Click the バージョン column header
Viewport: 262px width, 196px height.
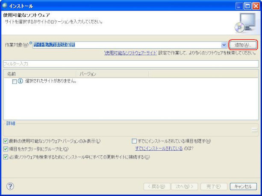[x=112, y=74]
